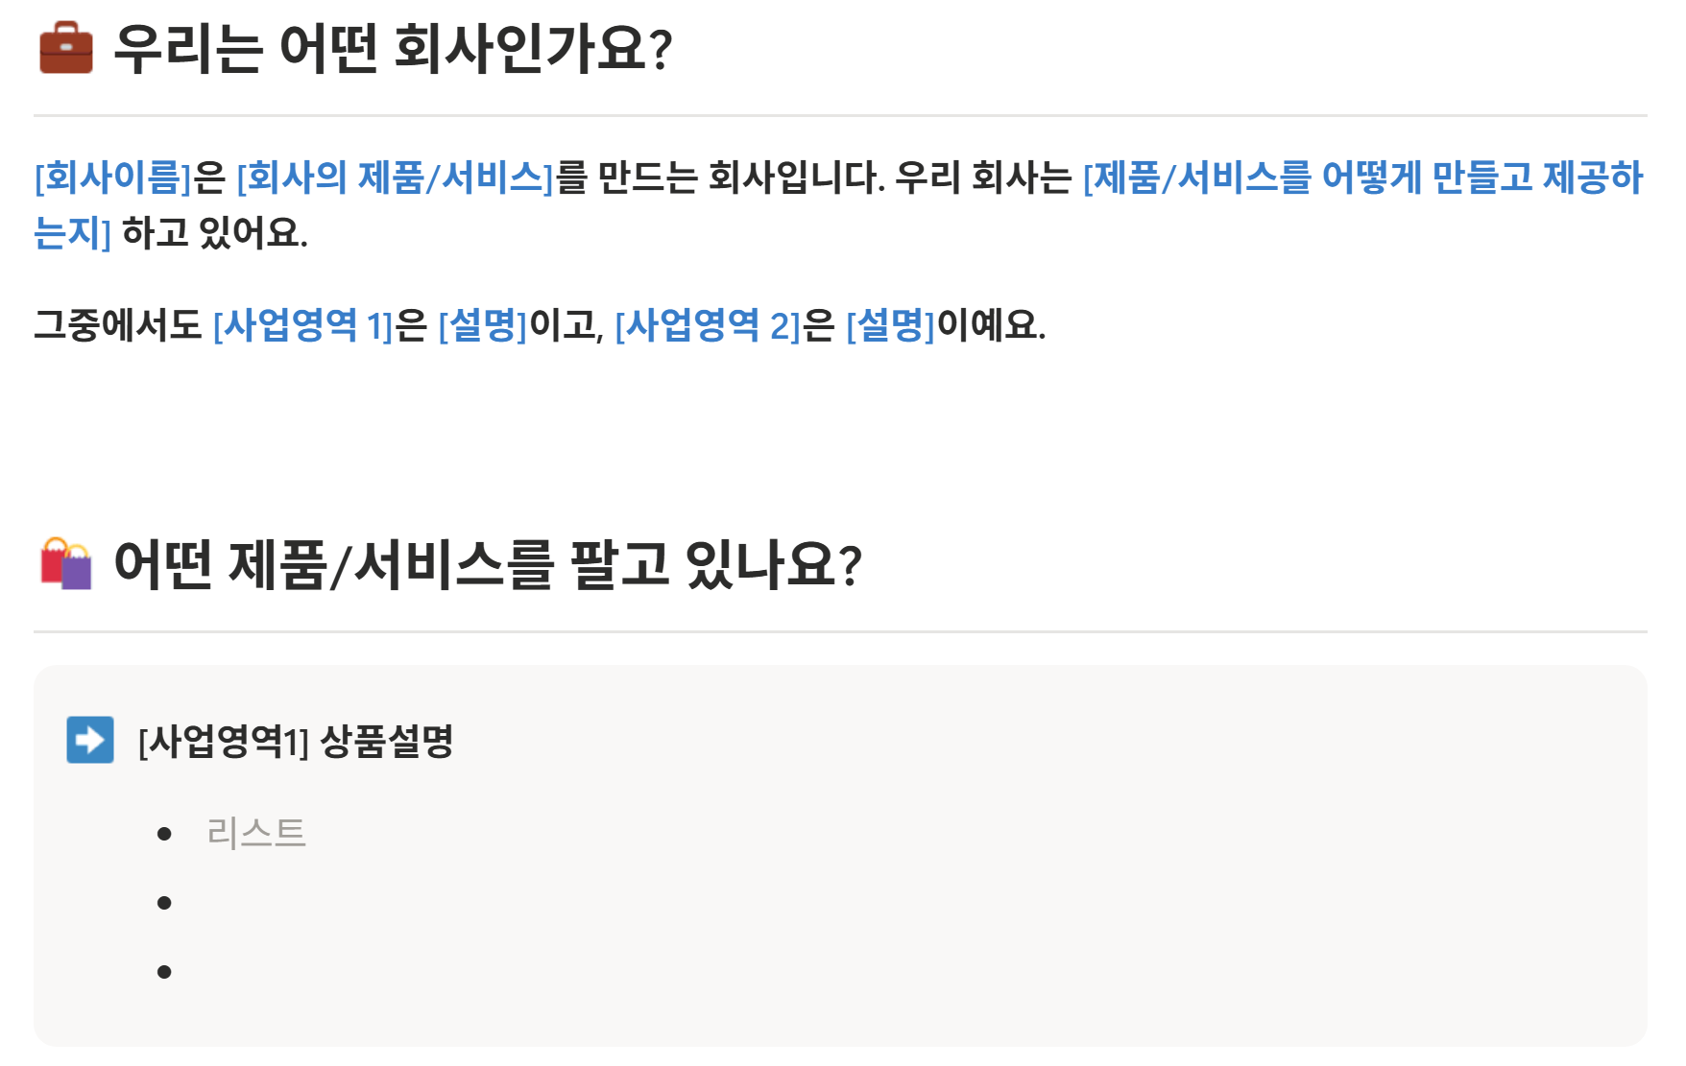Click the [회사의 제품/서비스] placeholder
The image size is (1686, 1066).
click(x=396, y=178)
